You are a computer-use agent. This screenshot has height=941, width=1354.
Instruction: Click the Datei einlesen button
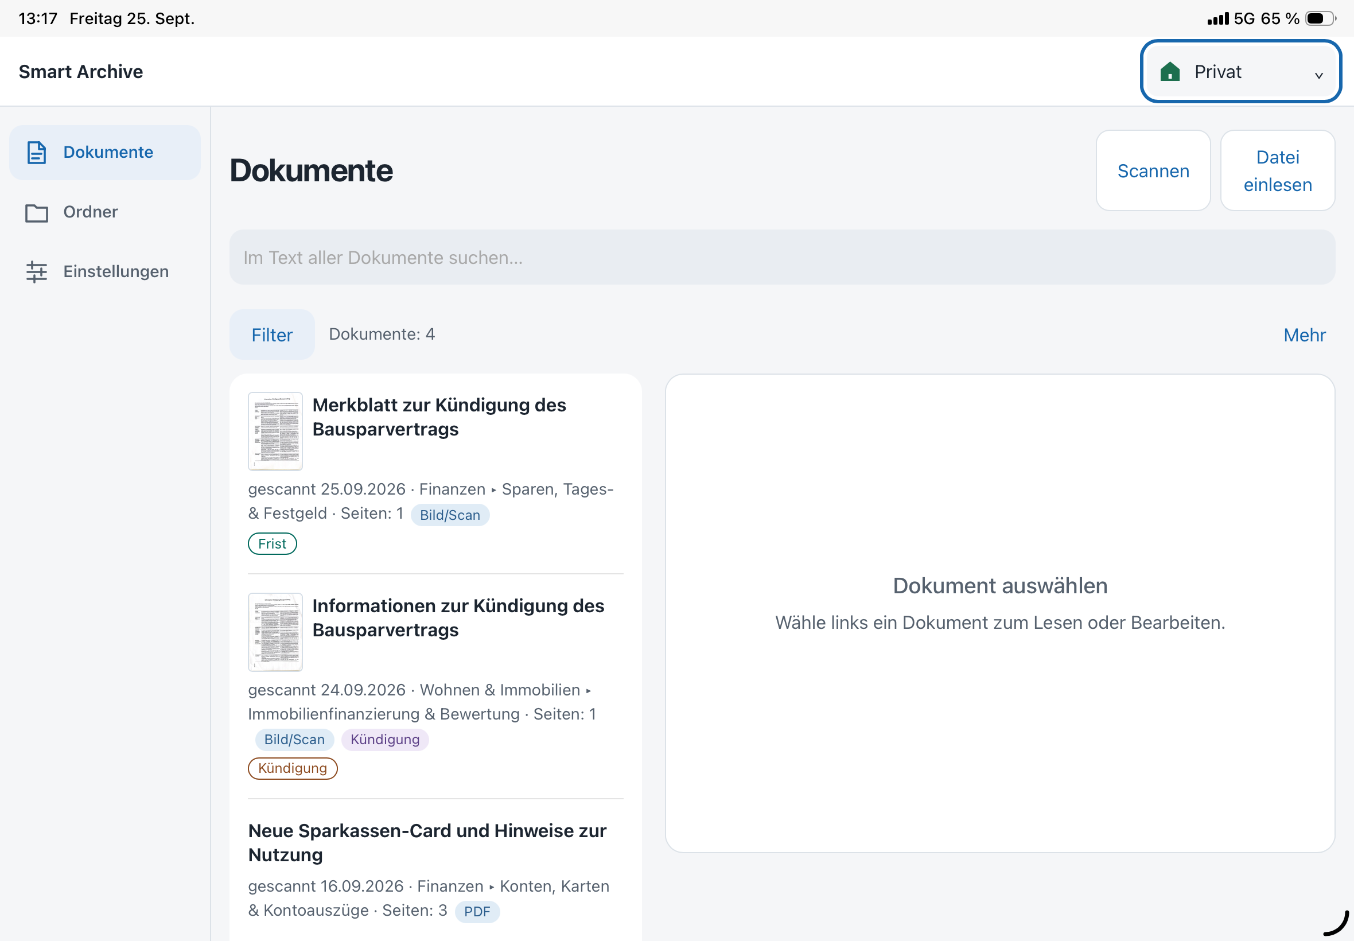(x=1277, y=170)
